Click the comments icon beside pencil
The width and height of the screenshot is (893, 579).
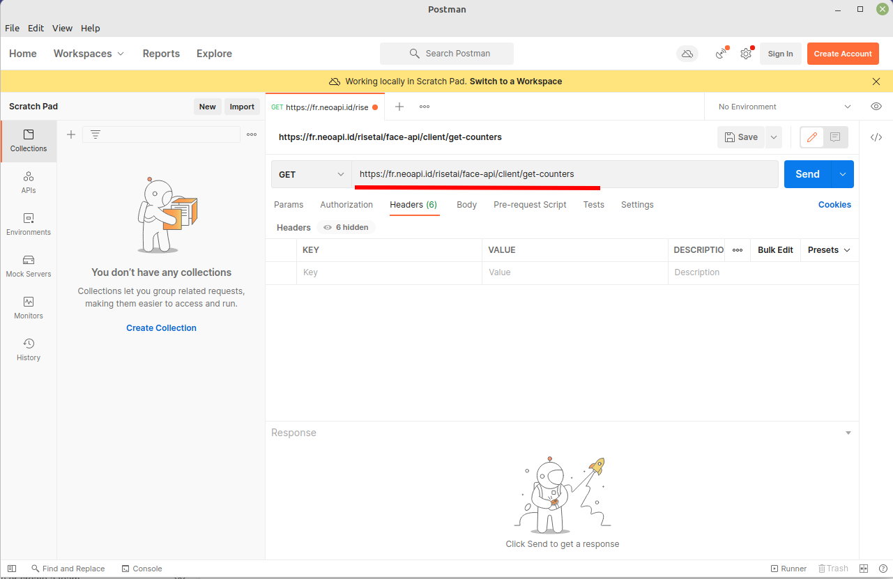(835, 137)
